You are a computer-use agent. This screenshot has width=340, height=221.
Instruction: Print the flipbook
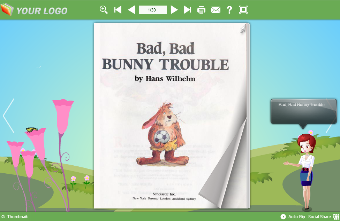coord(201,10)
